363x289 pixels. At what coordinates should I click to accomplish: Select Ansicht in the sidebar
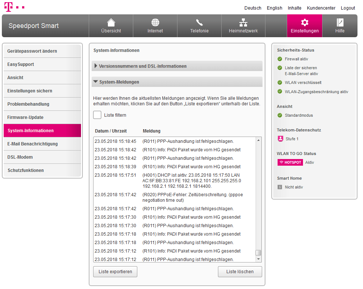click(x=42, y=78)
